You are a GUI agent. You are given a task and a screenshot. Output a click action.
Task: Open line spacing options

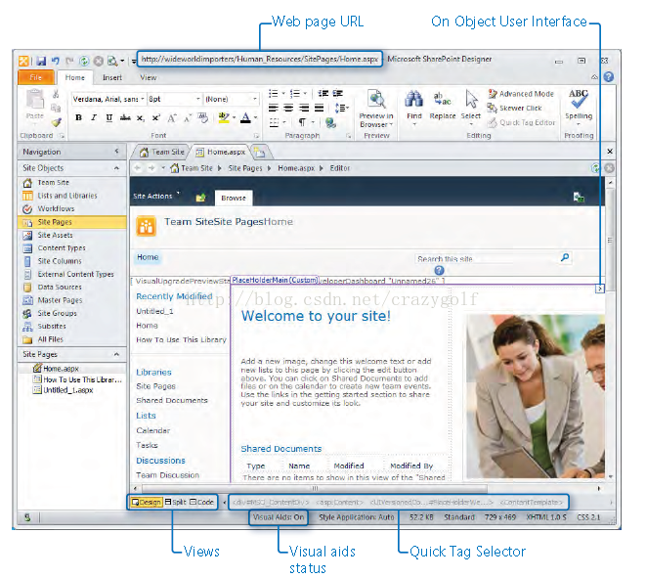tap(341, 109)
